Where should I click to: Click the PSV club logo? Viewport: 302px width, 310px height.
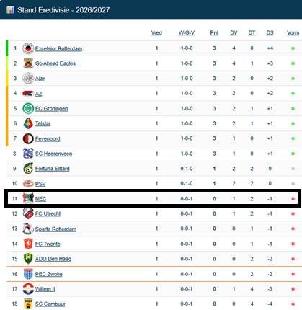click(28, 184)
